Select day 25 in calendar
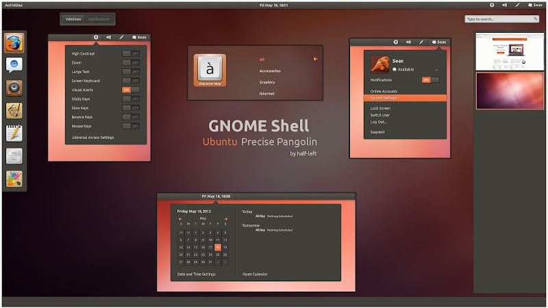 [x=217, y=255]
